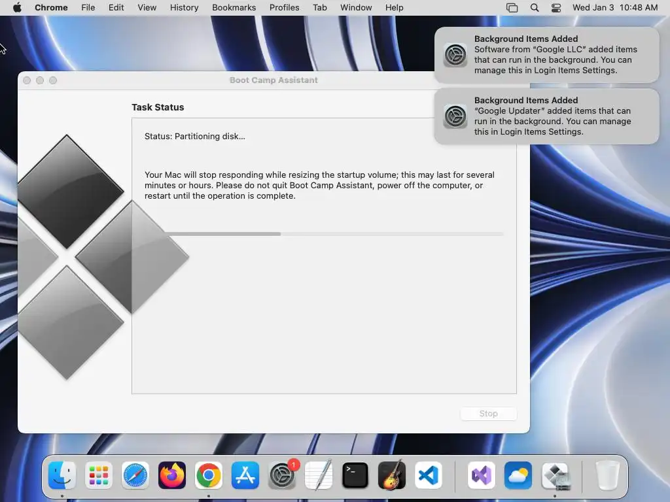Open Launchpad in the Dock
Image resolution: width=670 pixels, height=502 pixels.
[99, 475]
